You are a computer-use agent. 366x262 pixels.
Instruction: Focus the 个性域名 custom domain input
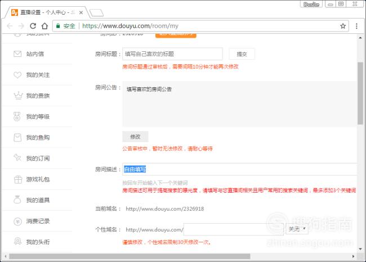tap(234, 229)
